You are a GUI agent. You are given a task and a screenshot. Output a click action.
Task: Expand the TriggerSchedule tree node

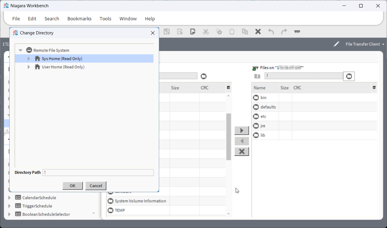point(9,206)
